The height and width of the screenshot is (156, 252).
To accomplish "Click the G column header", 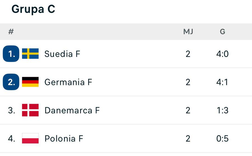I will 223,32.
